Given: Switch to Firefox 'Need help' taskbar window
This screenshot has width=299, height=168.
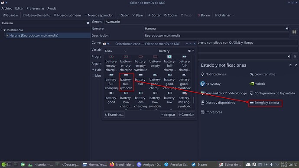Looking at the screenshot, I should pyautogui.click(x=122, y=165).
